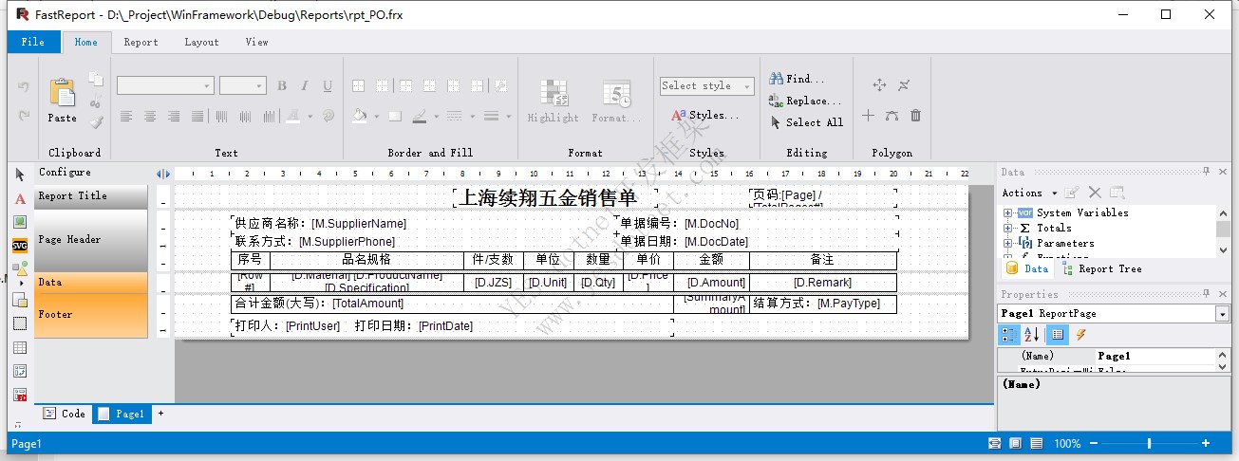Click the Redo arrow icon
The image size is (1239, 461).
(x=24, y=116)
